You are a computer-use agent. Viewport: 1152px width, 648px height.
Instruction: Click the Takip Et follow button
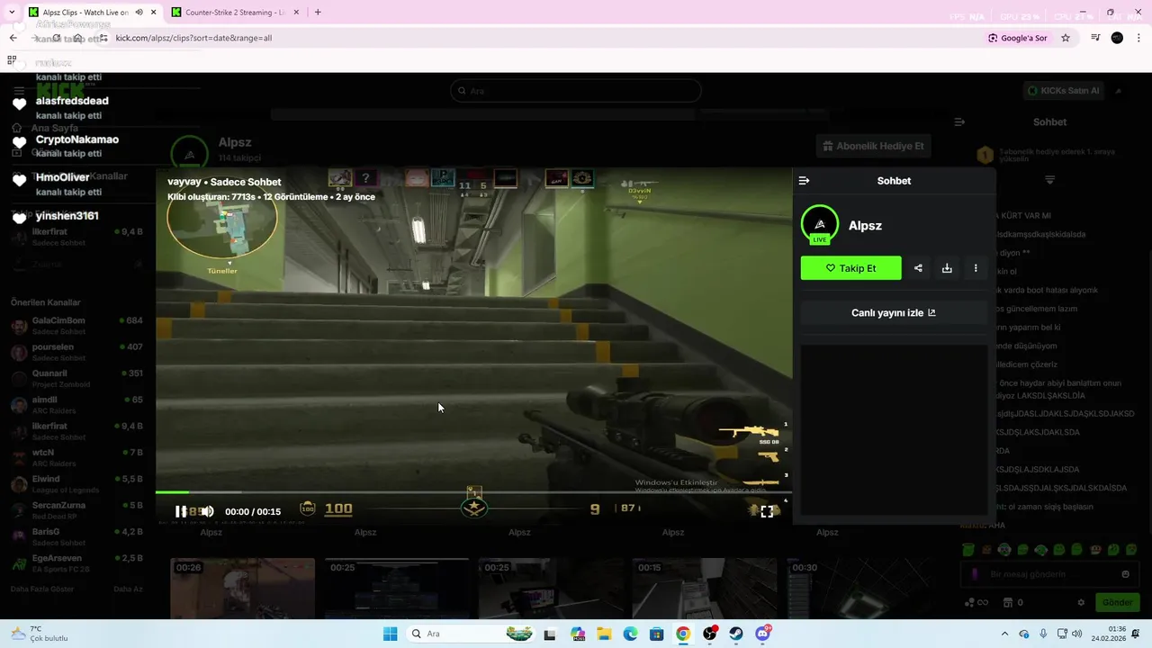[x=850, y=268]
